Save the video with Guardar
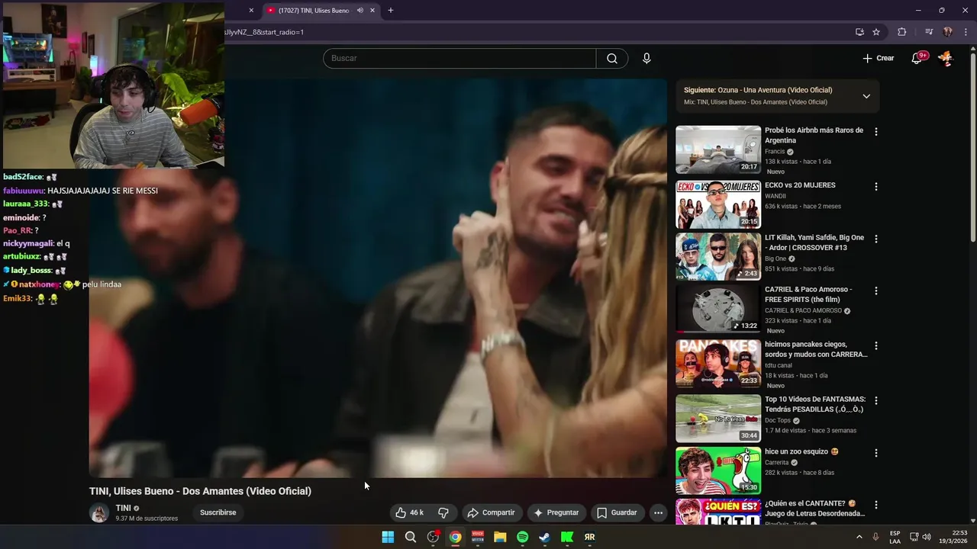Screen dimensions: 977x549 pyautogui.click(x=617, y=512)
